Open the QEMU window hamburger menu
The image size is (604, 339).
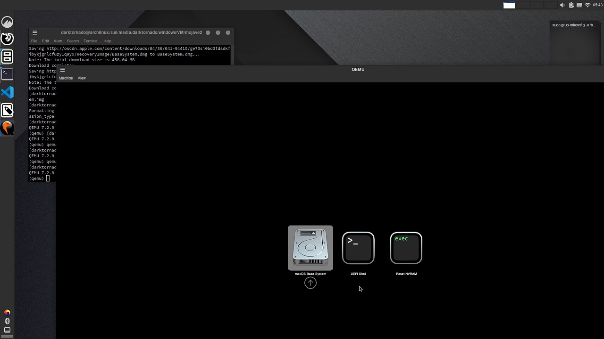(62, 69)
